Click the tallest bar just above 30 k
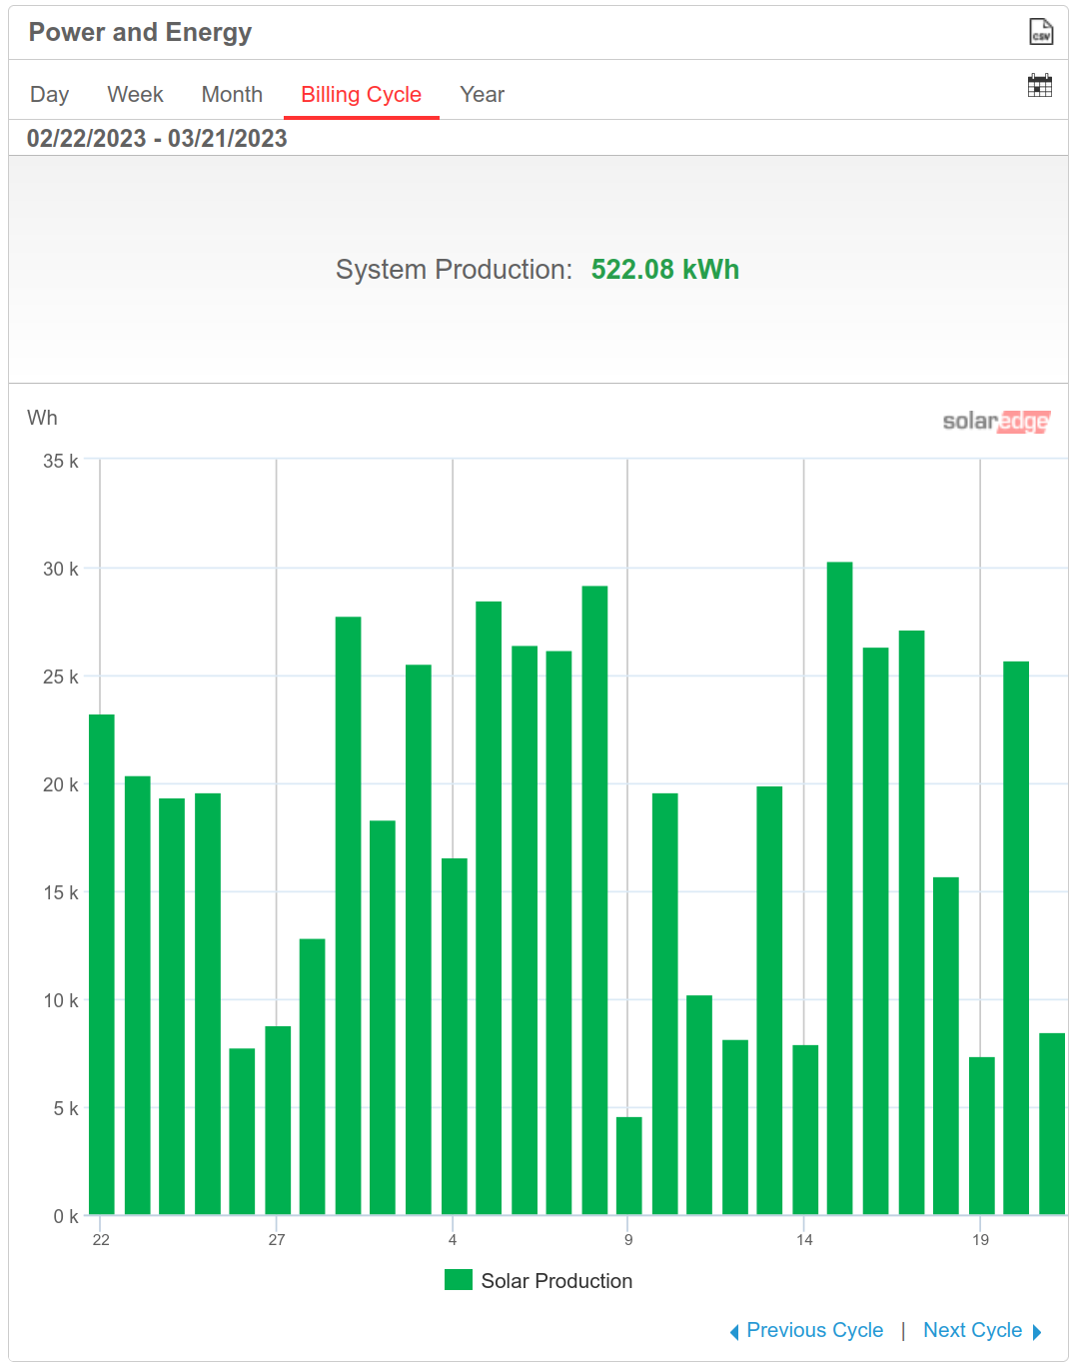 [x=839, y=888]
